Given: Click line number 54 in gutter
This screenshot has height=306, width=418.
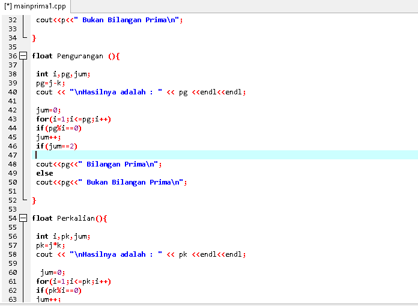Looking at the screenshot, I should click(x=12, y=218).
